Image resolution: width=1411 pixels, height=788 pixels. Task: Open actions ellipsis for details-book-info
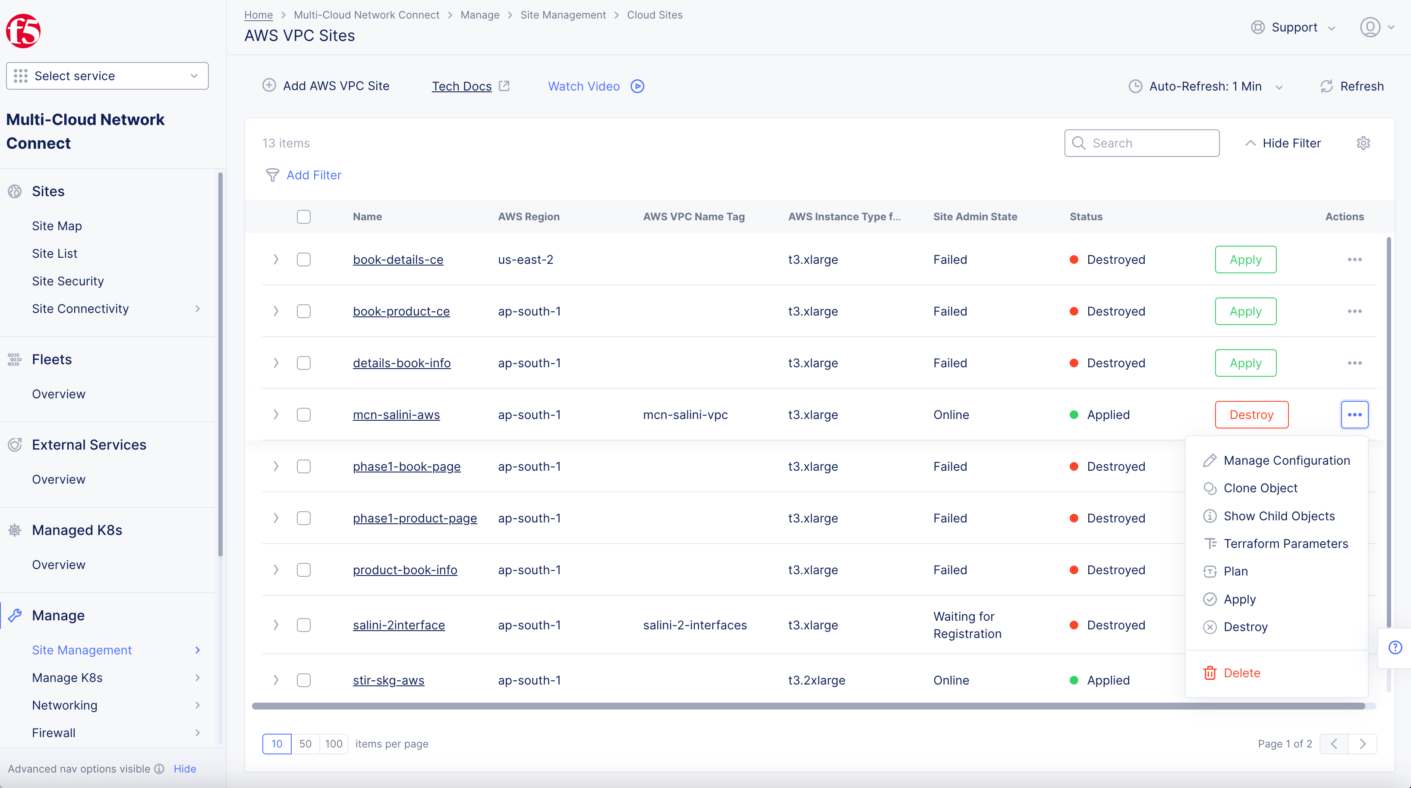[1354, 363]
